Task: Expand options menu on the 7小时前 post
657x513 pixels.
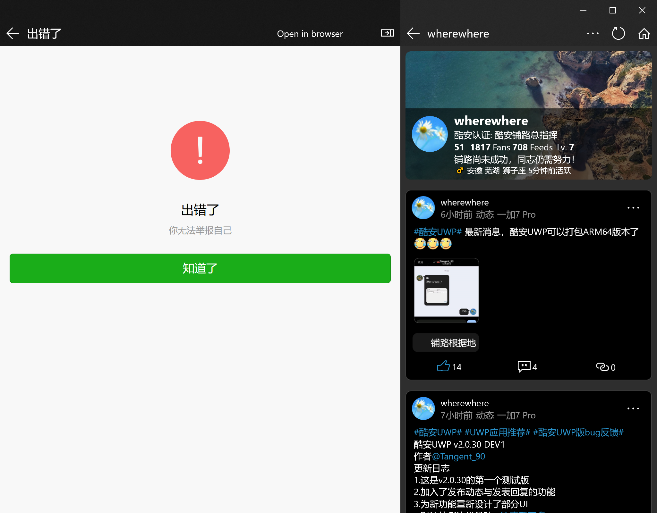Action: coord(633,408)
